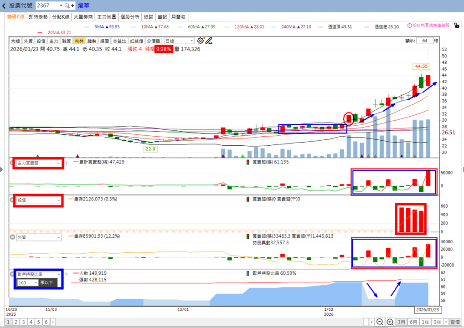This screenshot has width=464, height=328.
Task: Add stock with the plus icon
Action: point(72,5)
